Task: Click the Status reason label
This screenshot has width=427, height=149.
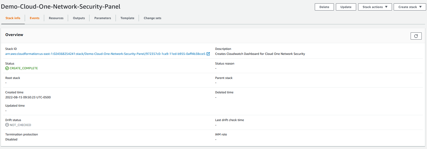Action: coord(225,63)
